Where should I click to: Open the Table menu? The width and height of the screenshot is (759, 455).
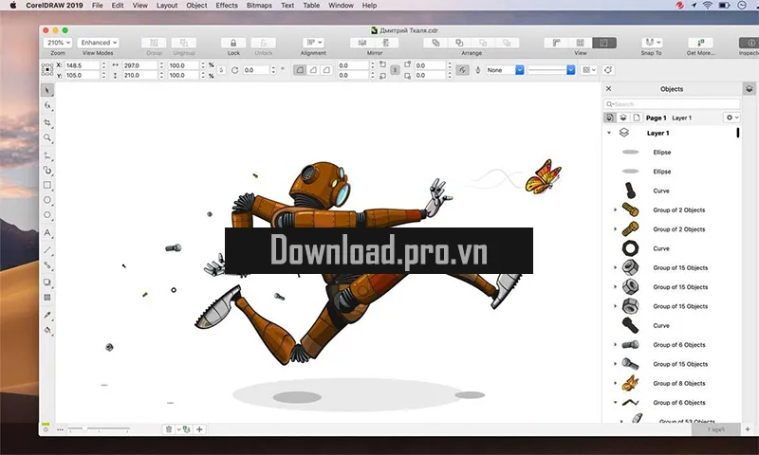311,6
